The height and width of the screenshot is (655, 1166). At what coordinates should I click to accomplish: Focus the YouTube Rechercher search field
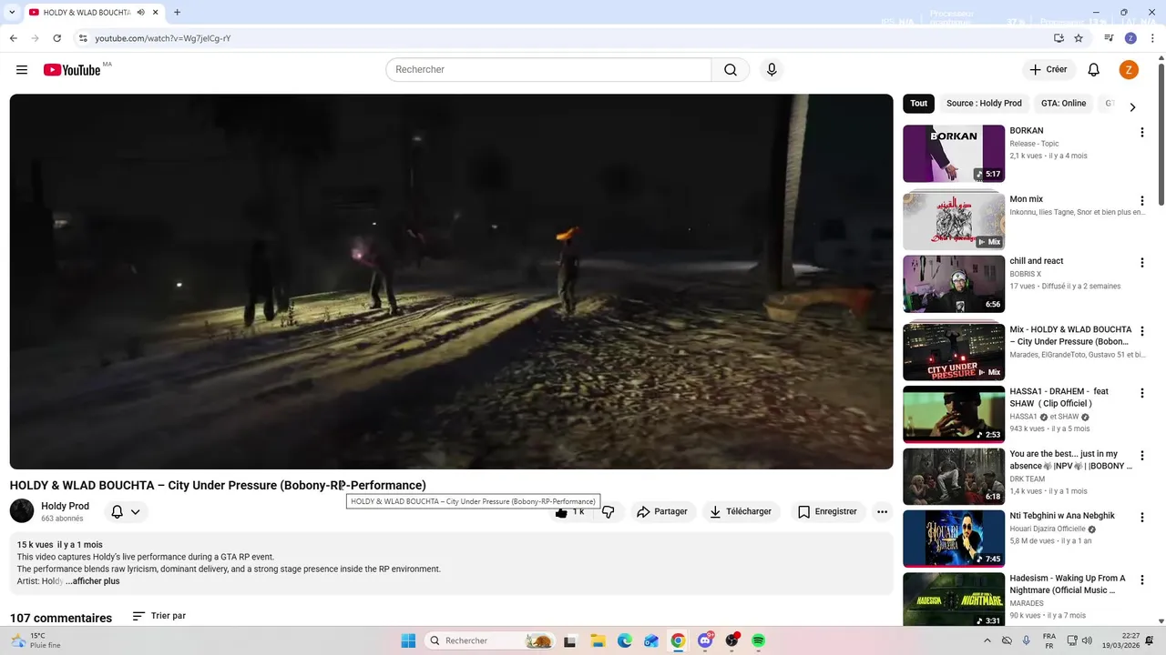point(548,70)
